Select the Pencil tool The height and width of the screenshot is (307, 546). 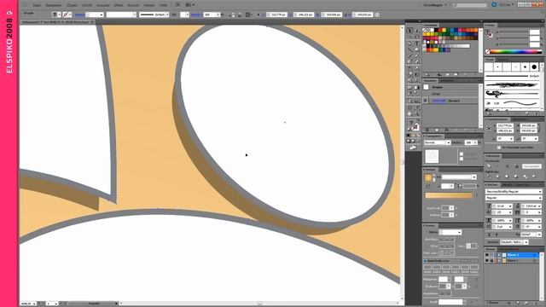point(416,55)
